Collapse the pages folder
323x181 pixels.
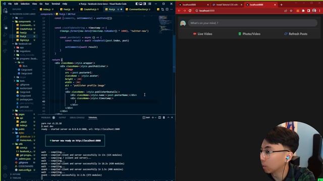21,114
